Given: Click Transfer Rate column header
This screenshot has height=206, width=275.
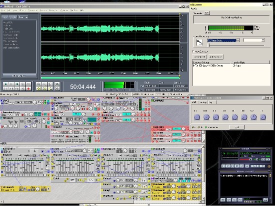Looking at the screenshot, I should [x=250, y=62].
